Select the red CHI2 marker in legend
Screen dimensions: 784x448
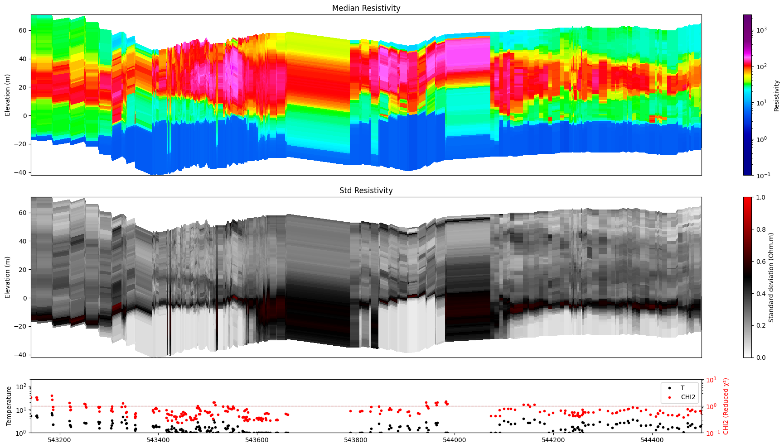pos(669,397)
